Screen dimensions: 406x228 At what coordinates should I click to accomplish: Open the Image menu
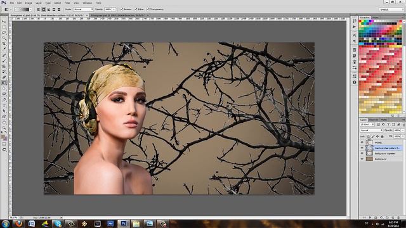29,3
